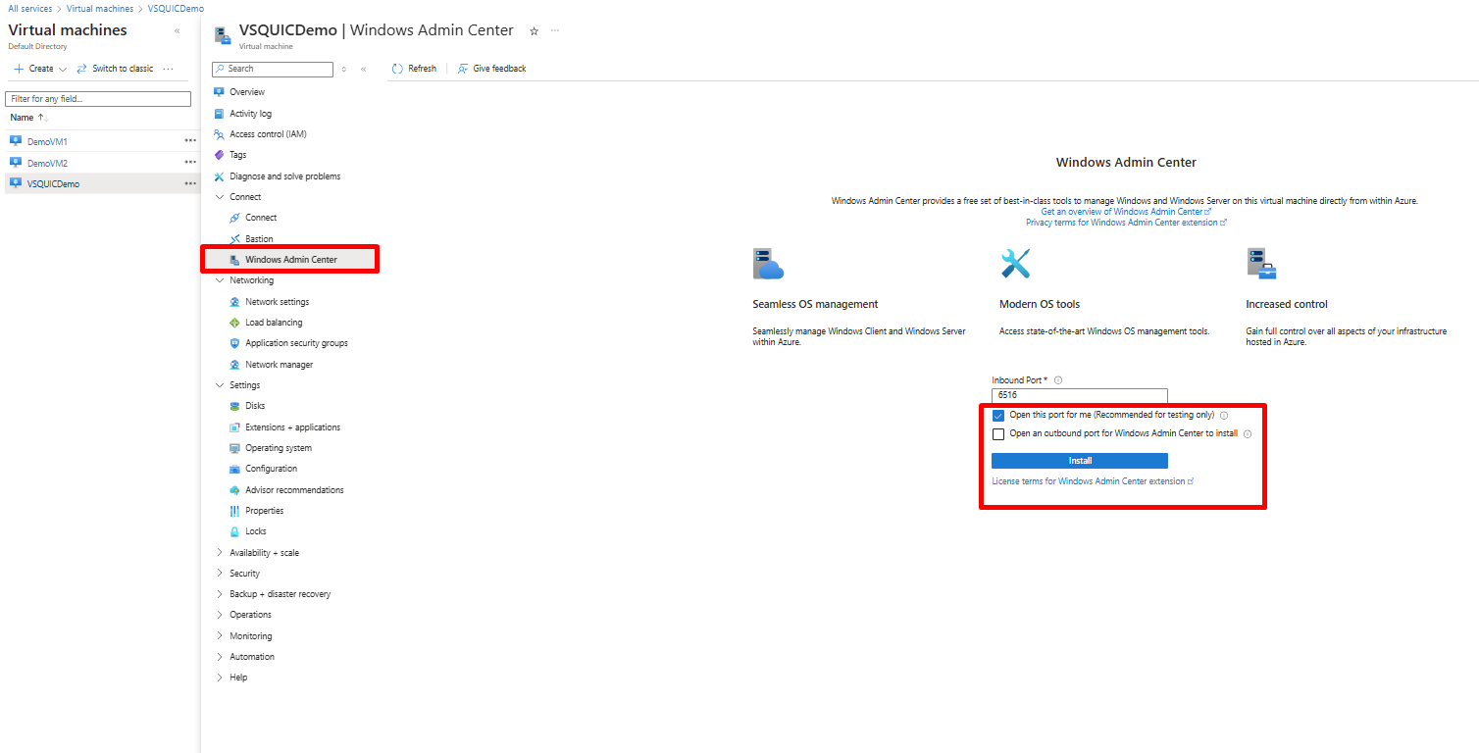Expand the Security section

click(x=219, y=574)
